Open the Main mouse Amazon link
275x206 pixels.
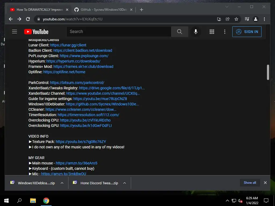[x=77, y=163]
